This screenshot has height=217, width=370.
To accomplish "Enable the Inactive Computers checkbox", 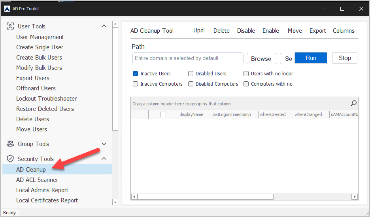I will tap(135, 84).
